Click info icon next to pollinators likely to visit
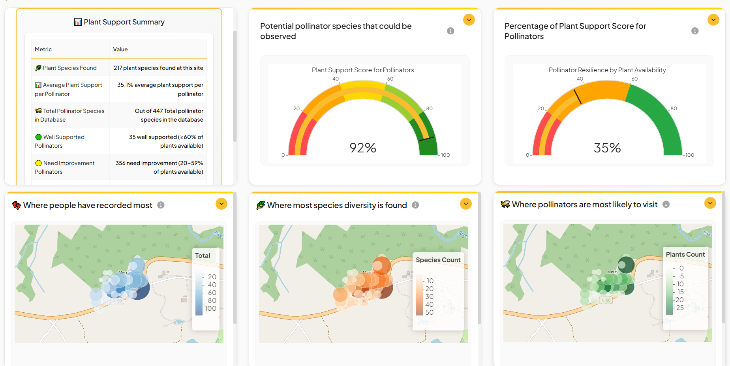Image resolution: width=730 pixels, height=366 pixels. [x=666, y=204]
